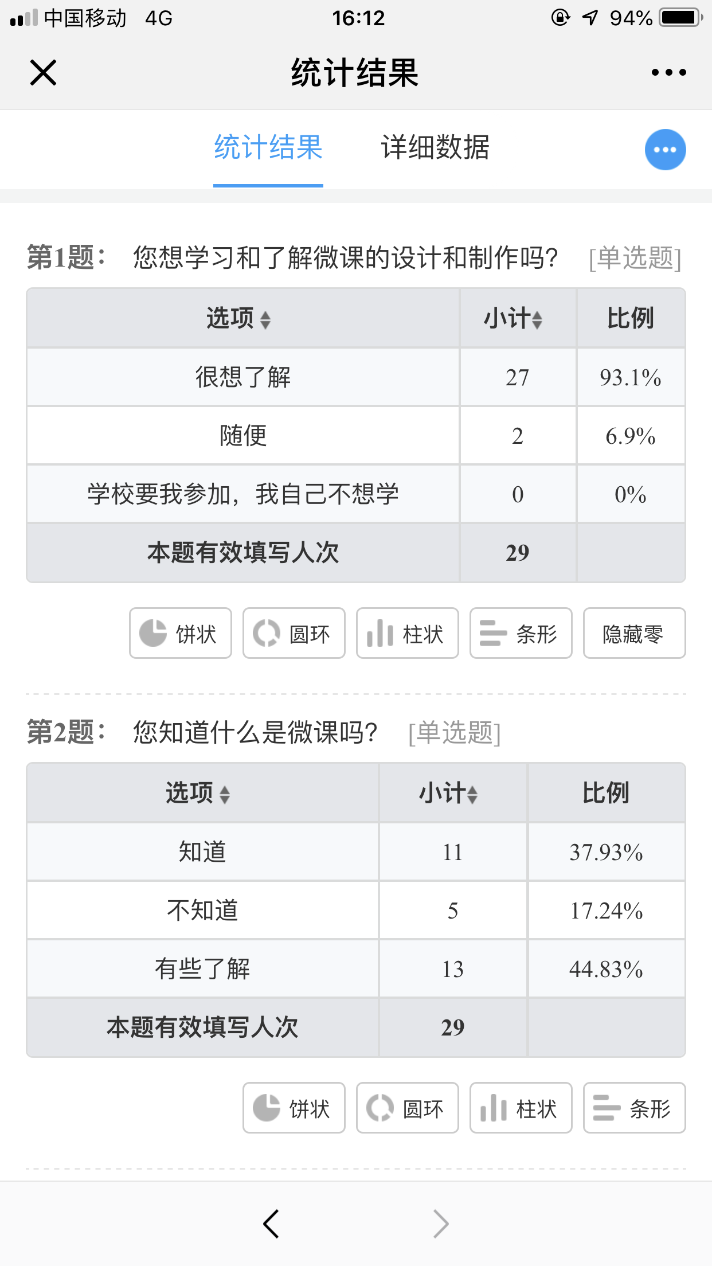Toggle 隐藏零 to hide zero rows
This screenshot has width=712, height=1266.
[x=635, y=633]
